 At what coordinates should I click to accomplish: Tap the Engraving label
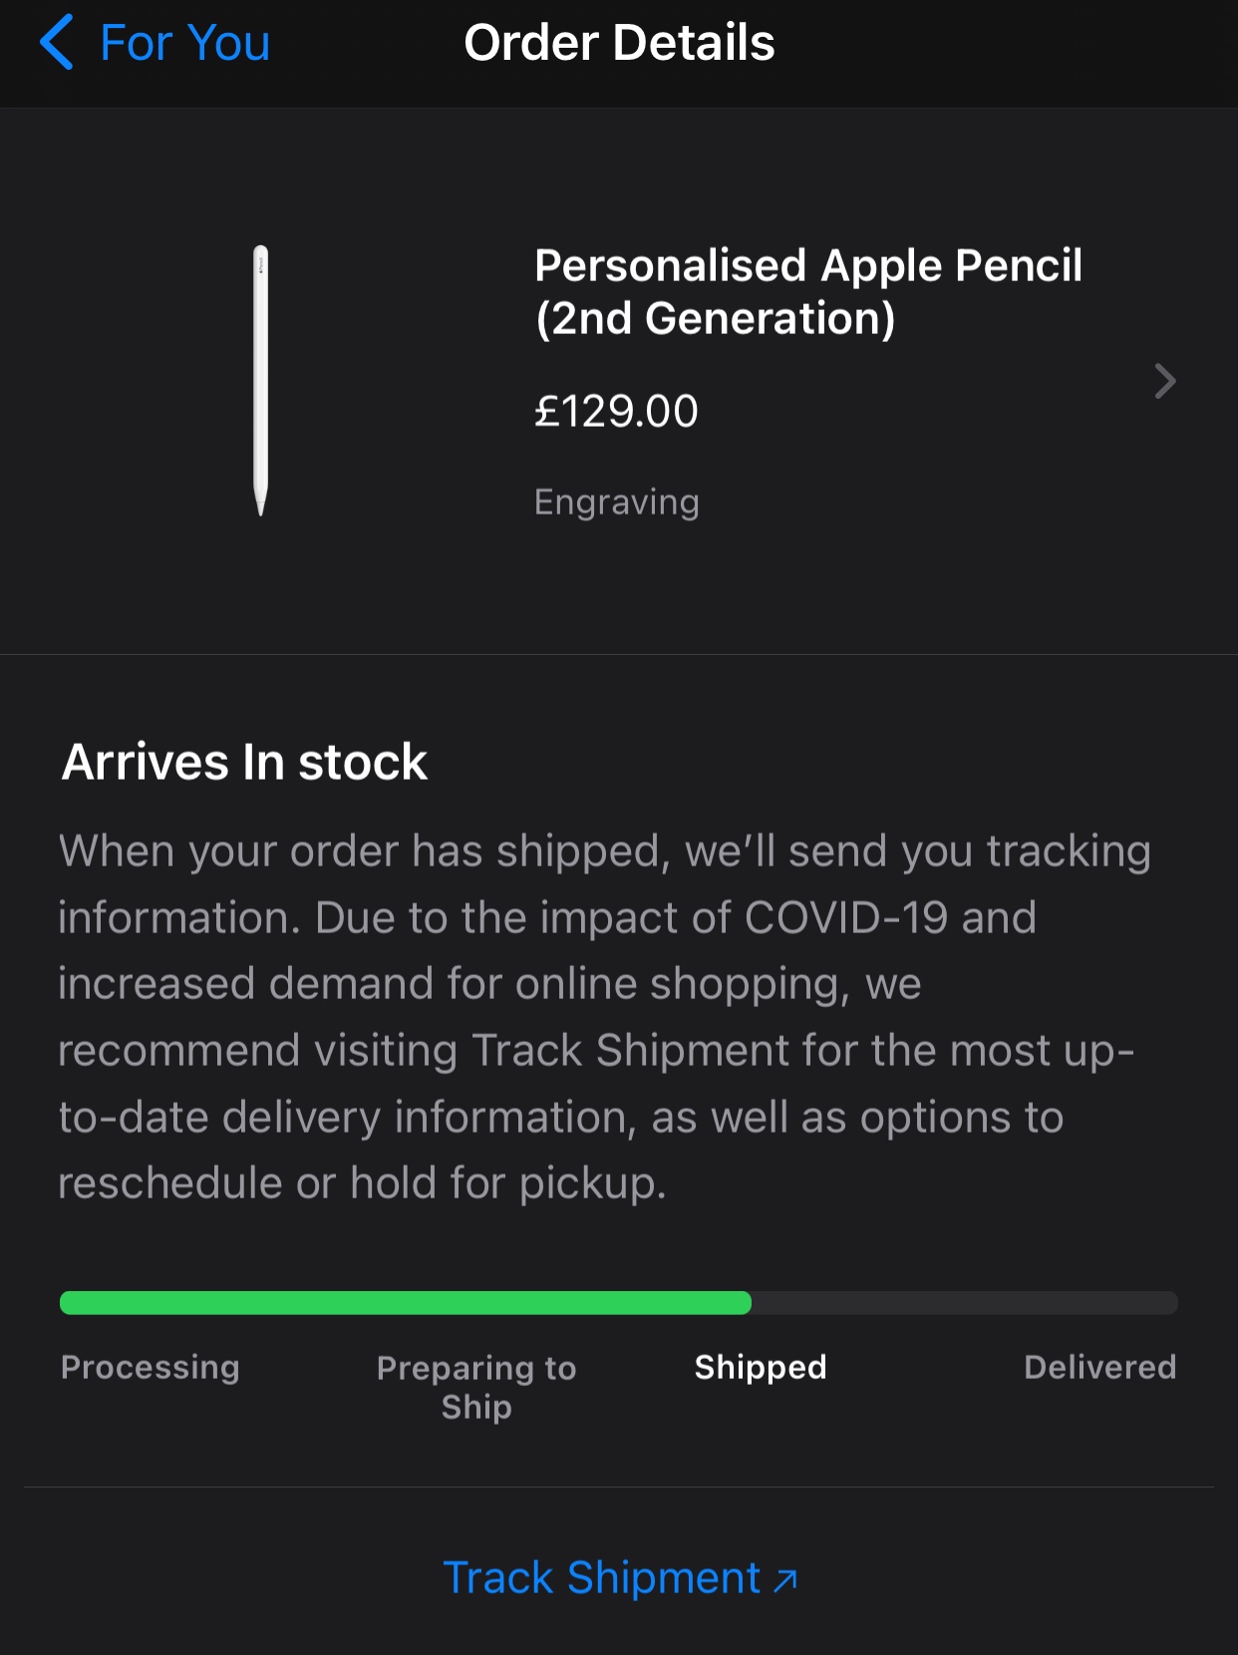[x=616, y=501]
